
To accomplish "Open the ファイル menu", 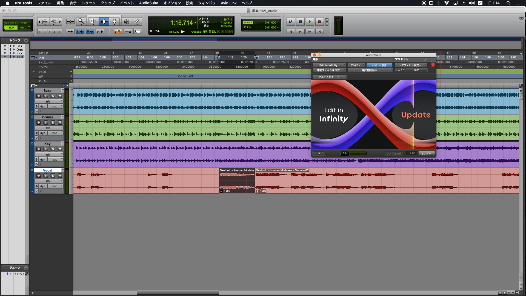I will (x=44, y=3).
